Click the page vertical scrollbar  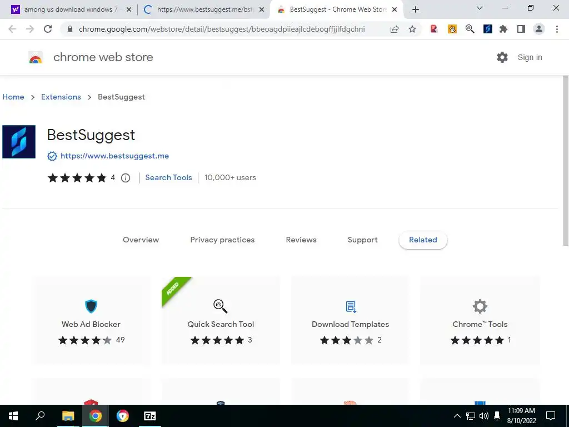[566, 161]
